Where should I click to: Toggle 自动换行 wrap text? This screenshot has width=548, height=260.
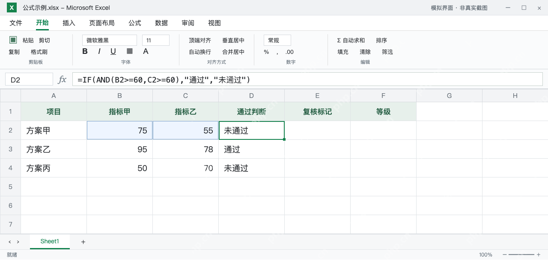click(x=200, y=52)
